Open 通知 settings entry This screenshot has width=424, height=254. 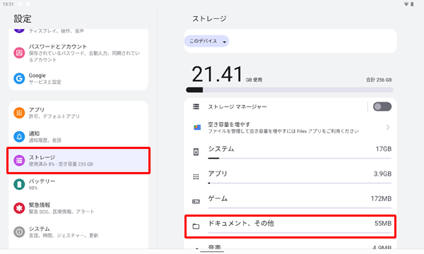click(78, 137)
